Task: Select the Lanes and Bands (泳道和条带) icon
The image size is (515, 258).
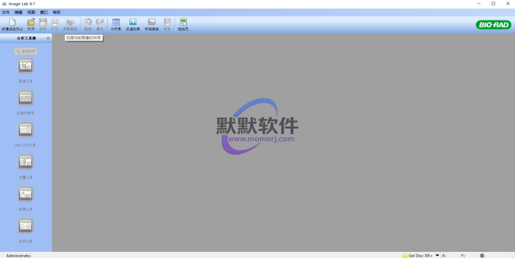Action: pos(26,98)
